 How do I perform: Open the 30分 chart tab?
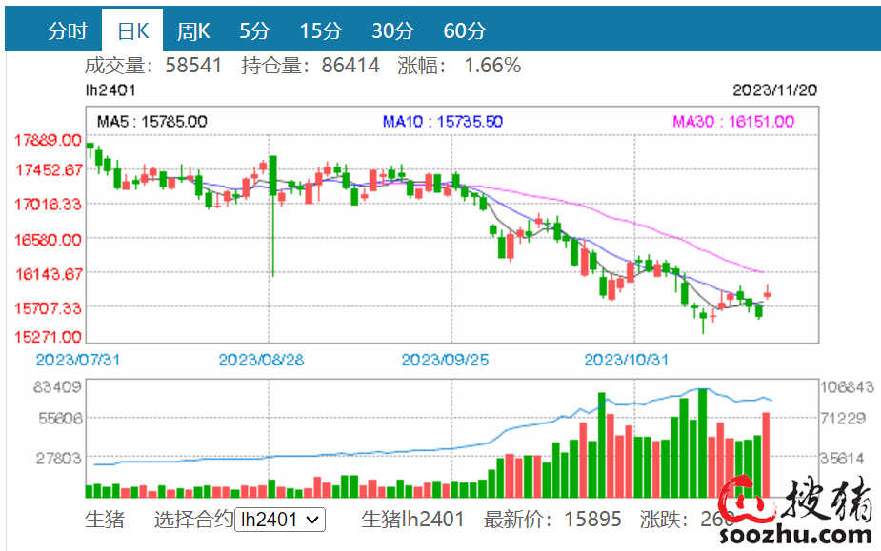tap(392, 30)
